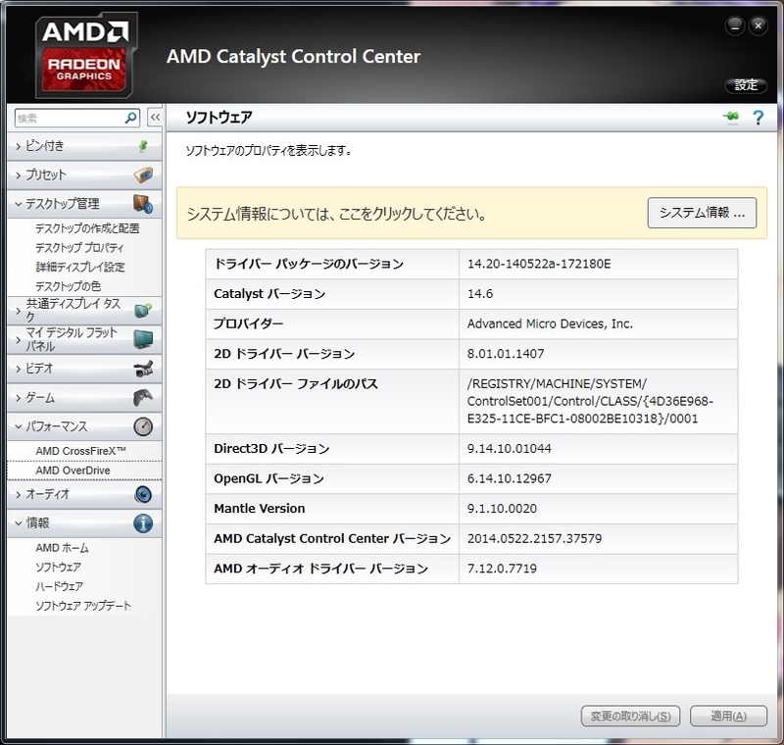784x745 pixels.
Task: Click the green pin icon in header
Action: pyautogui.click(x=731, y=117)
